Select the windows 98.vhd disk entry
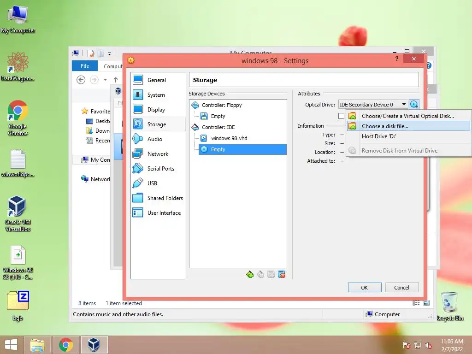 click(229, 138)
